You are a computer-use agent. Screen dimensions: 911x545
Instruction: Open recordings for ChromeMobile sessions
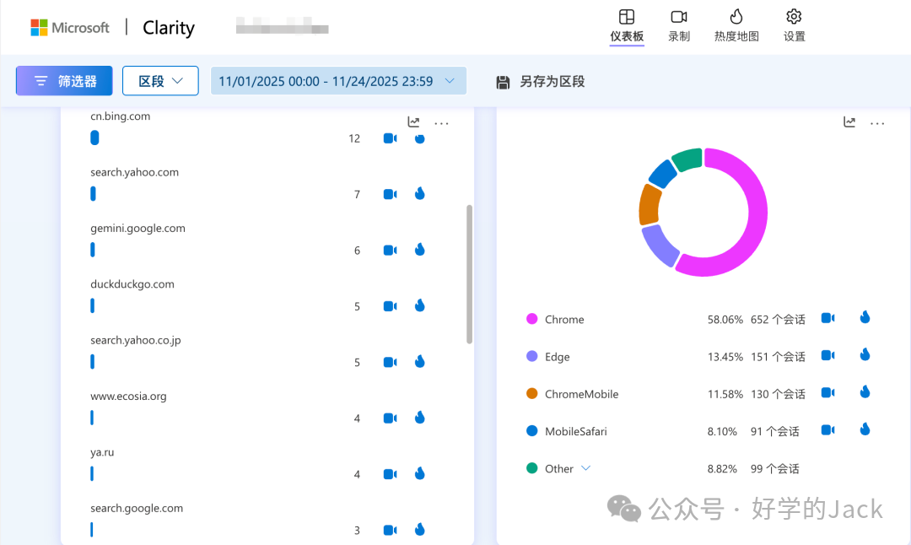point(828,393)
